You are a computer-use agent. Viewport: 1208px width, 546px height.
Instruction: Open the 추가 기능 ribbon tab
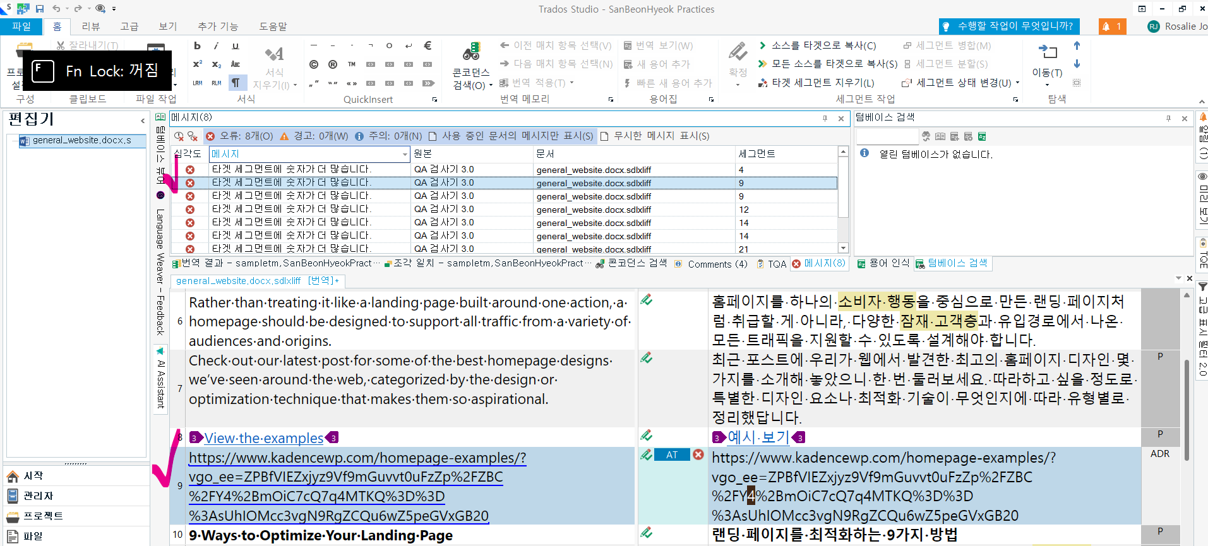tap(218, 27)
